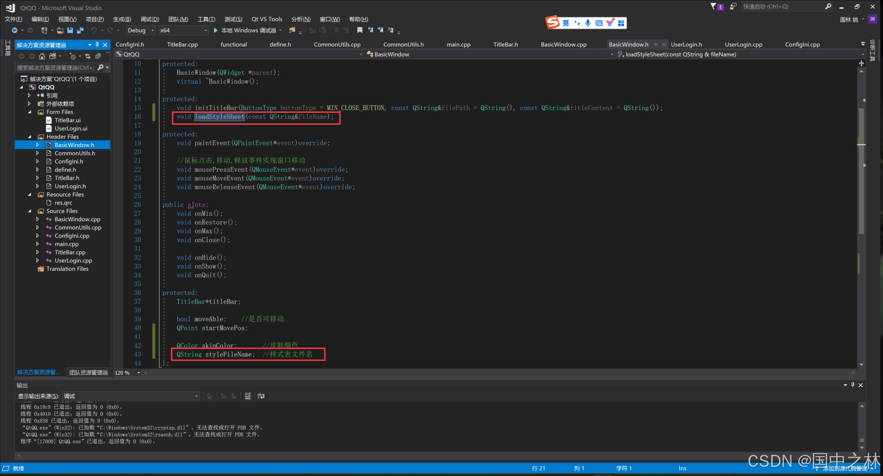Open the x64 platform dropdown
Screen dimensions: 883x476
[183, 30]
